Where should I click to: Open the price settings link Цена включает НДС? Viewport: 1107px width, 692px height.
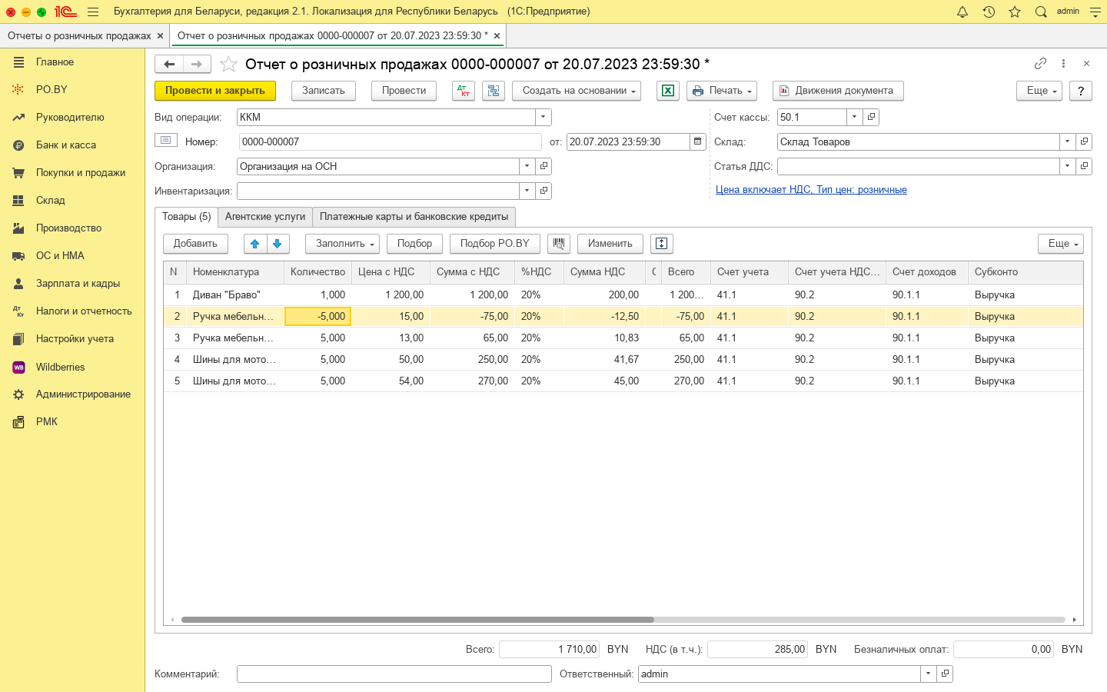[811, 190]
